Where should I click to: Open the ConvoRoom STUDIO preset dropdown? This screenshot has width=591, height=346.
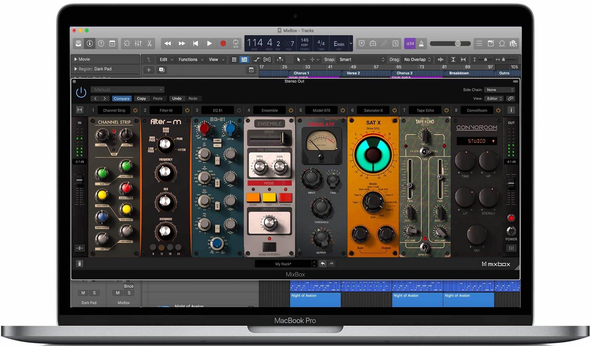tap(477, 141)
